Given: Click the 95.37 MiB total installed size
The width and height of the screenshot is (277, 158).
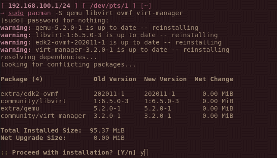Looking at the screenshot, I should [x=107, y=131].
